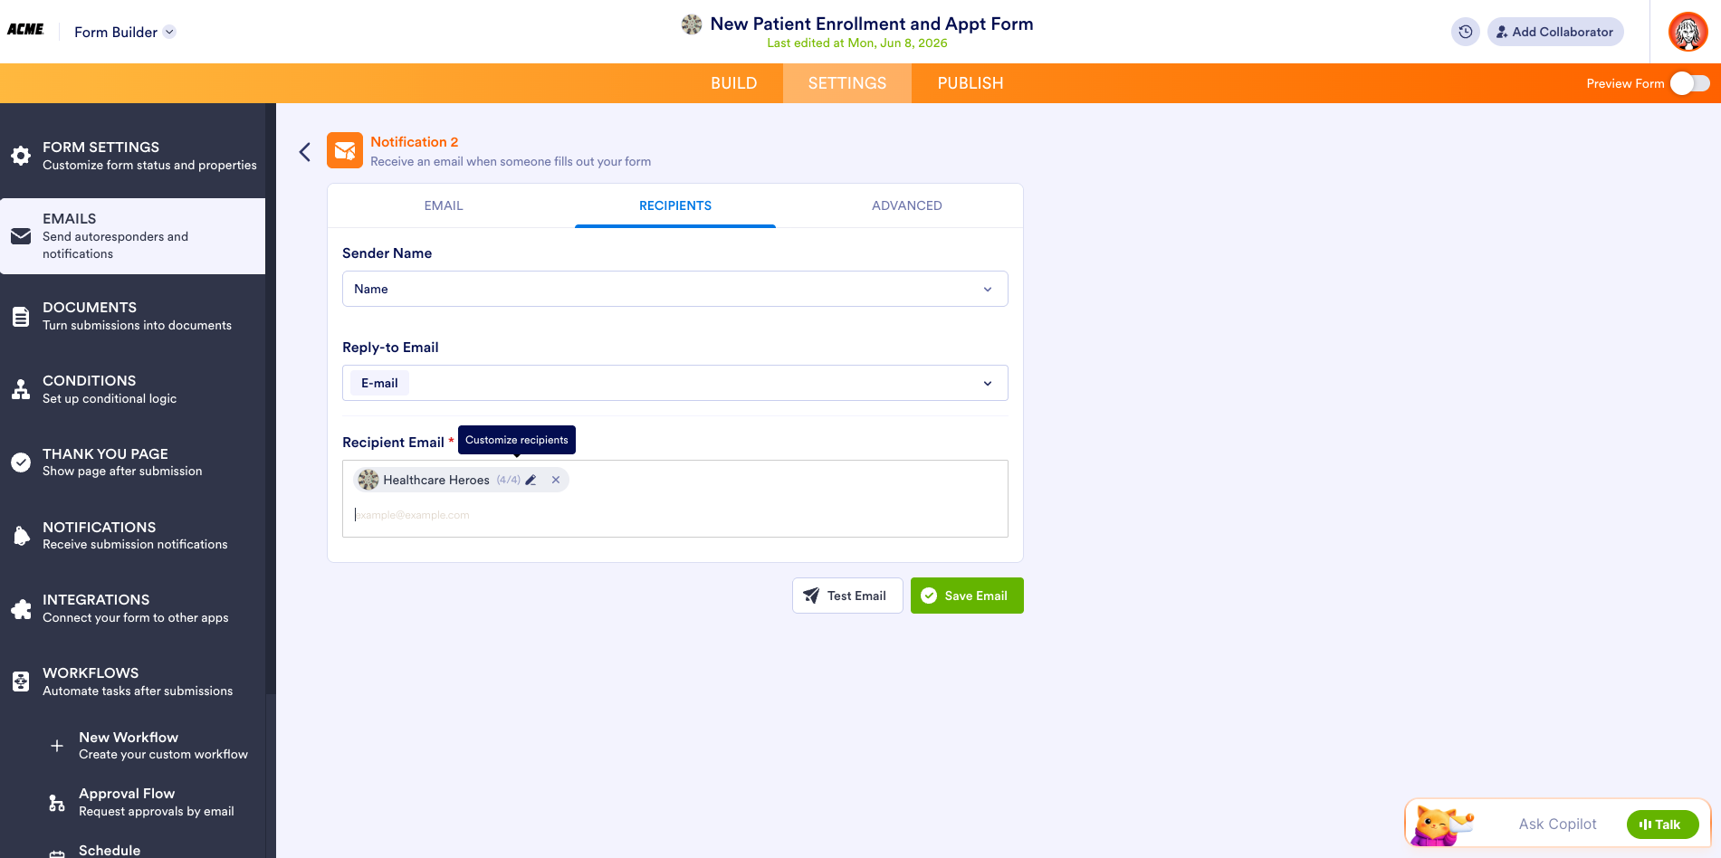Click the Ask Copilot field
This screenshot has height=858, width=1721.
(1557, 824)
